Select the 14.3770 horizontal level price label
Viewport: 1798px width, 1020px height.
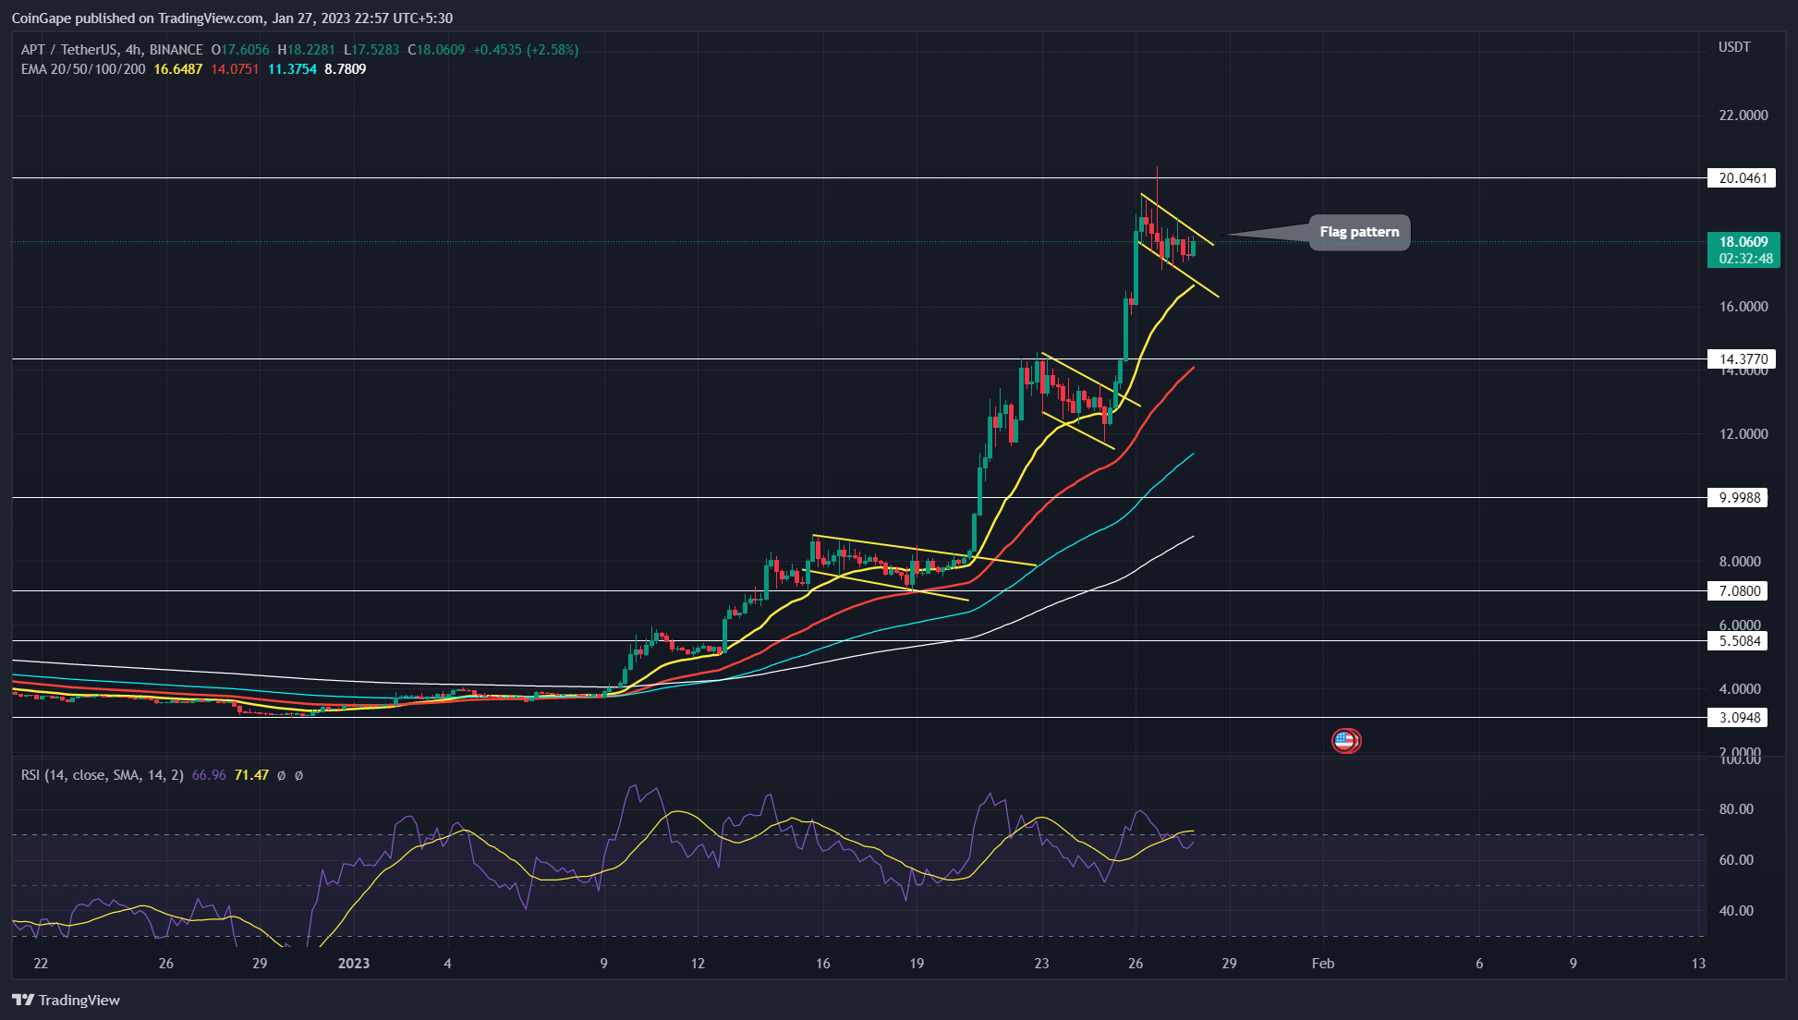(x=1742, y=358)
